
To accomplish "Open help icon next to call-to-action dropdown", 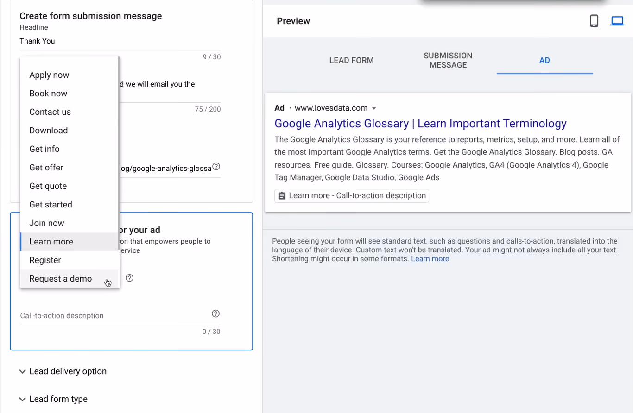I will [x=130, y=278].
